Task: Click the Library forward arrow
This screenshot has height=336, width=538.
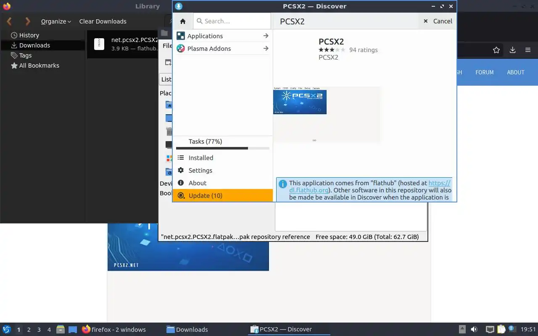Action: click(x=28, y=21)
